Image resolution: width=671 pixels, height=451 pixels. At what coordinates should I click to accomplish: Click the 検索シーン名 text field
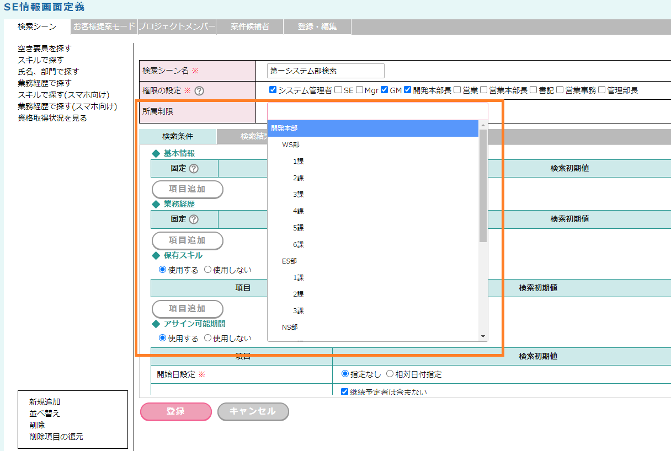[326, 71]
